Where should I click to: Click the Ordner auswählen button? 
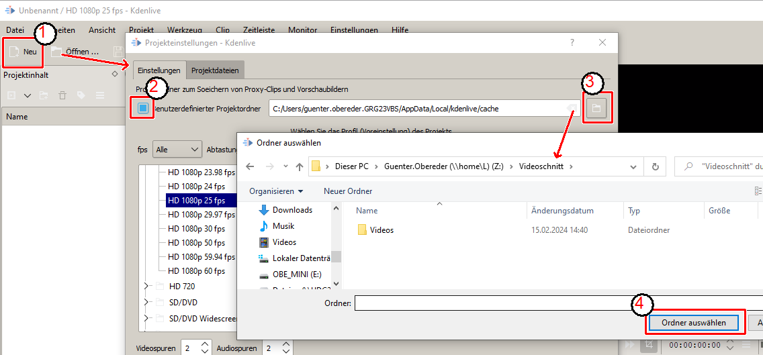pyautogui.click(x=693, y=323)
